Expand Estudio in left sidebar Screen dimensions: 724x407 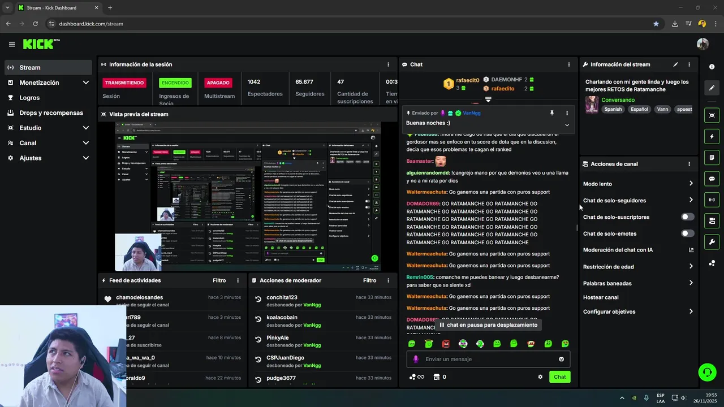tap(85, 128)
